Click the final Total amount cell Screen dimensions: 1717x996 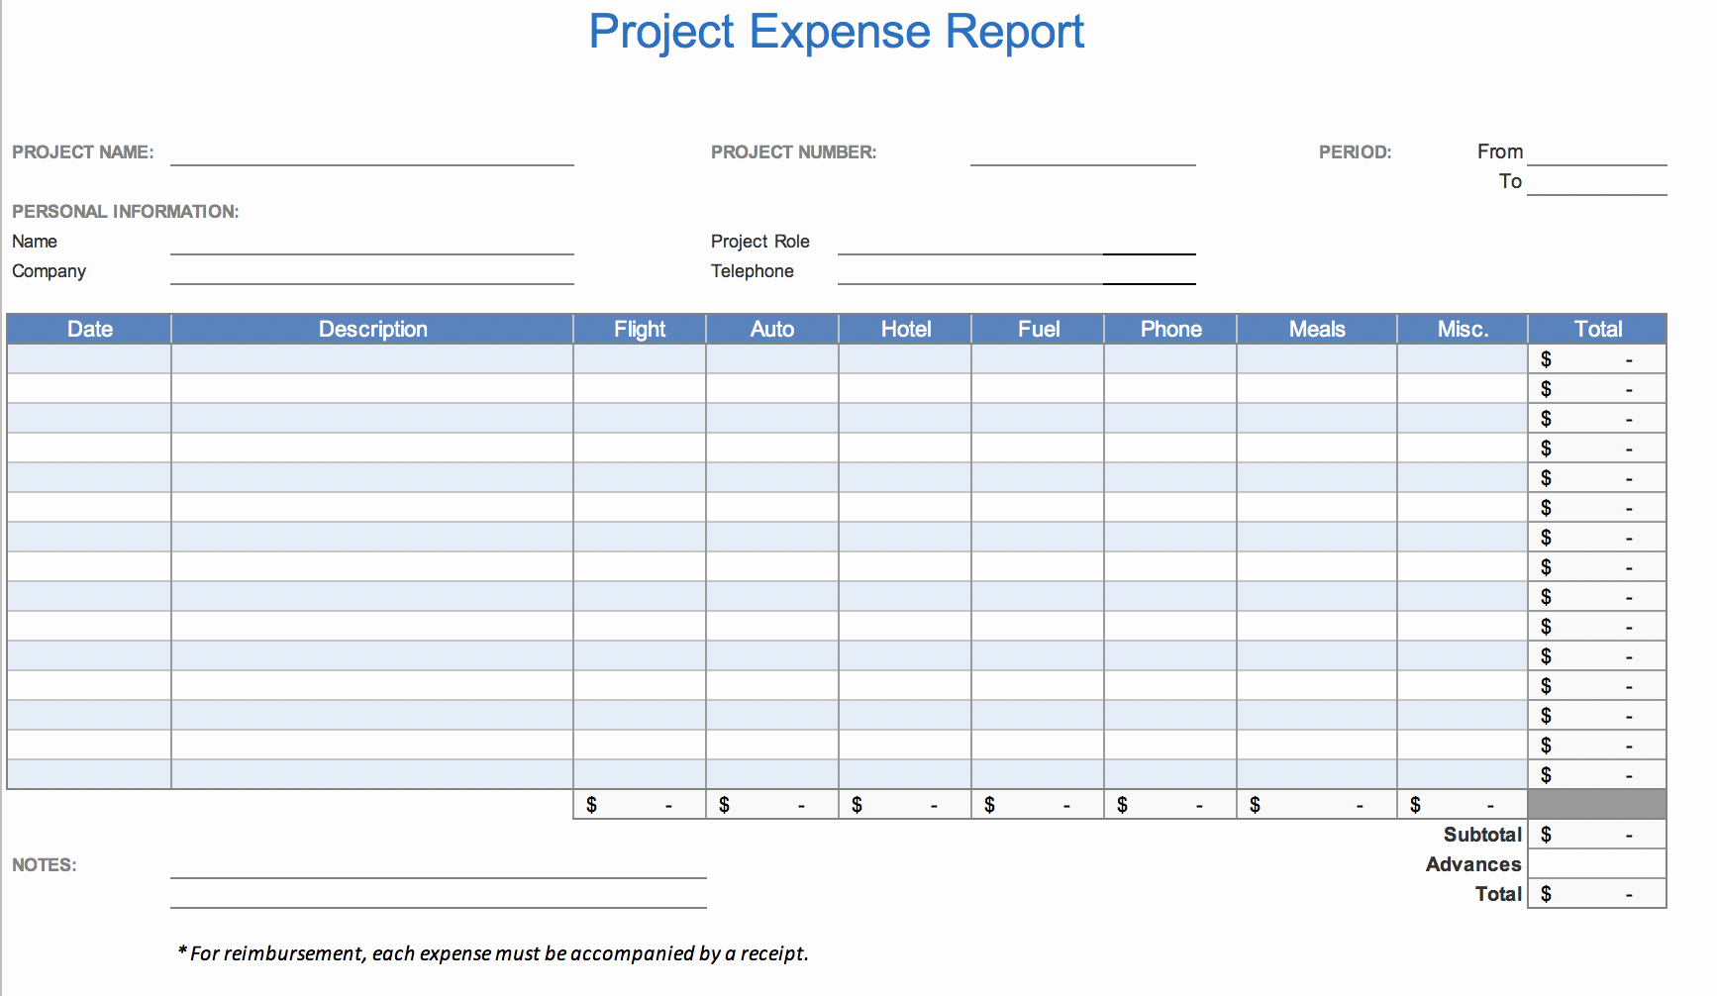[x=1597, y=893]
